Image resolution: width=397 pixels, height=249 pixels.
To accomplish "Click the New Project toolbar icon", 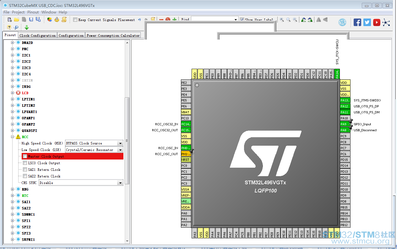I will (10, 19).
